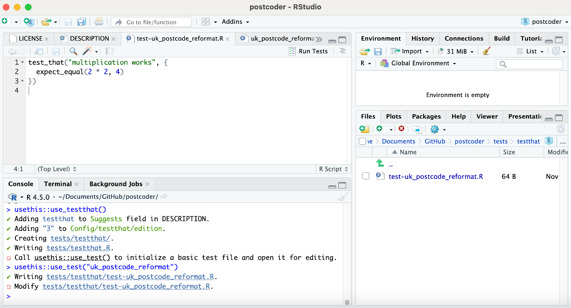This screenshot has height=308, width=571.
Task: Collapse the test_that fold arrow at line 1
Action: point(22,63)
